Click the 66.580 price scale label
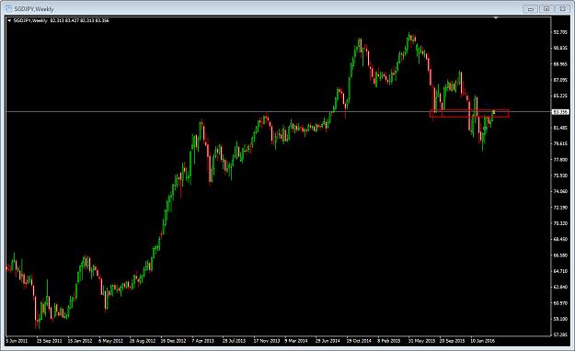Screen dimensions: 575x351 point(560,255)
